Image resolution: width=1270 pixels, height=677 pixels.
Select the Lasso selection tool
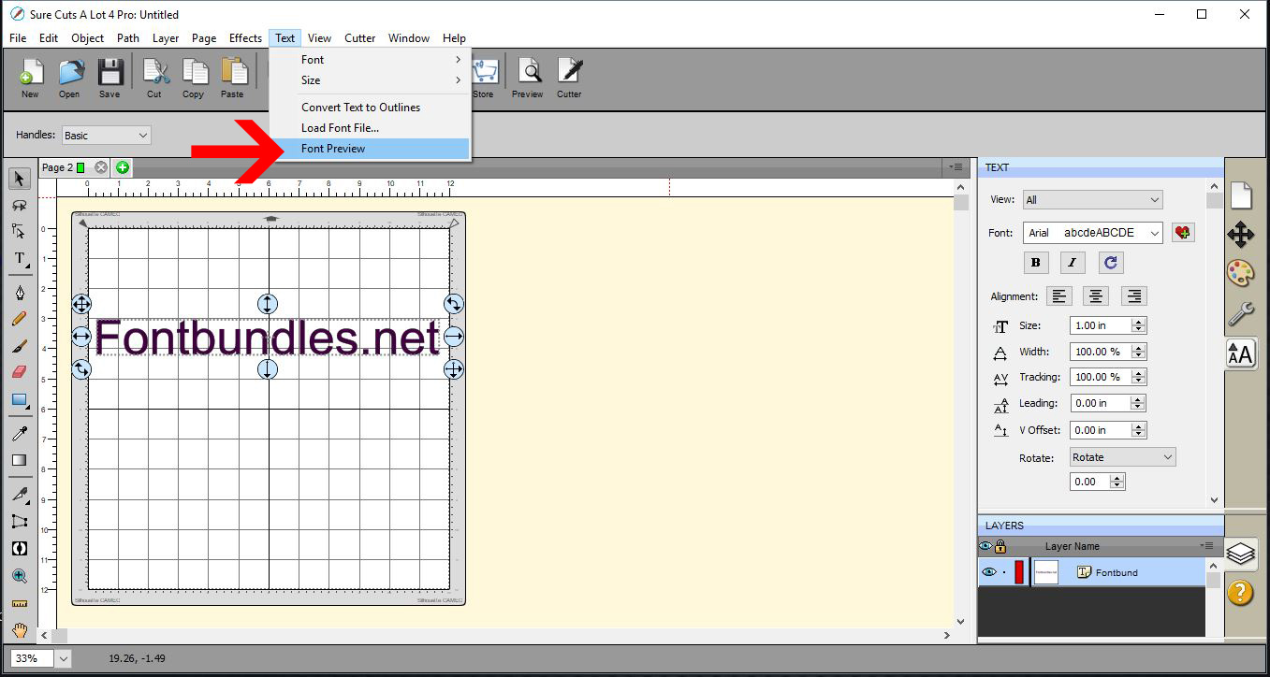(x=19, y=205)
